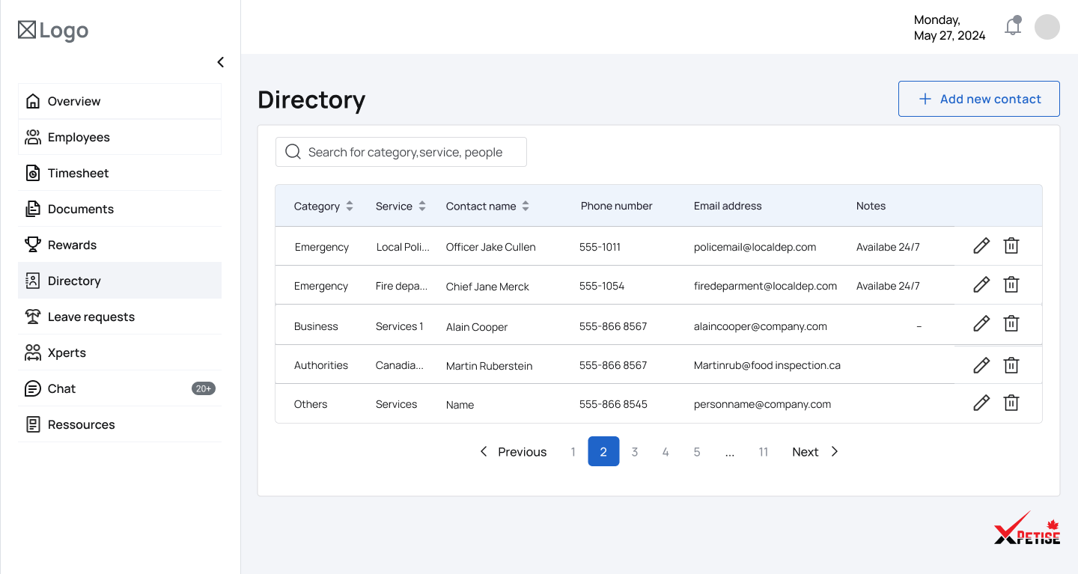This screenshot has width=1078, height=574.
Task: Sort the table by Category
Action: [349, 206]
